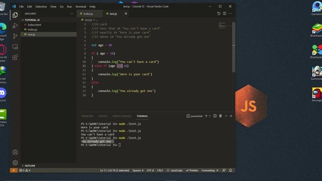Select the test.js editor tab
Image resolution: width=322 pixels, height=181 pixels.
click(x=115, y=14)
